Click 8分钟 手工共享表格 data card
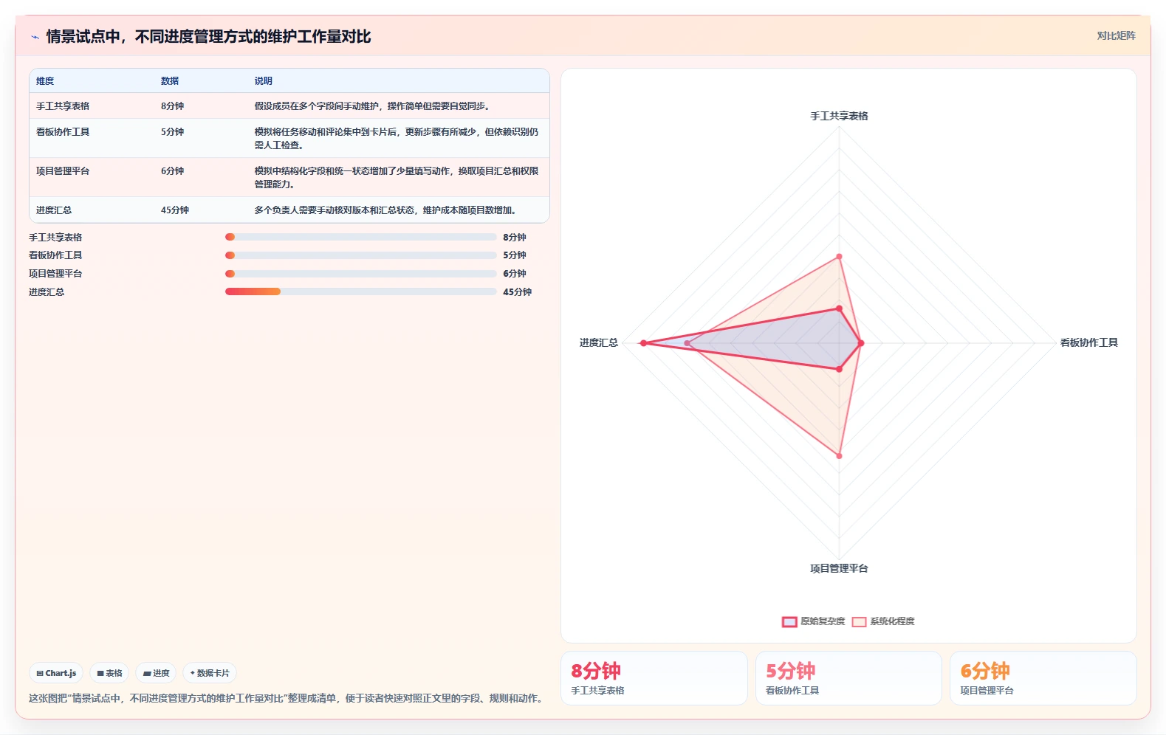 point(654,678)
